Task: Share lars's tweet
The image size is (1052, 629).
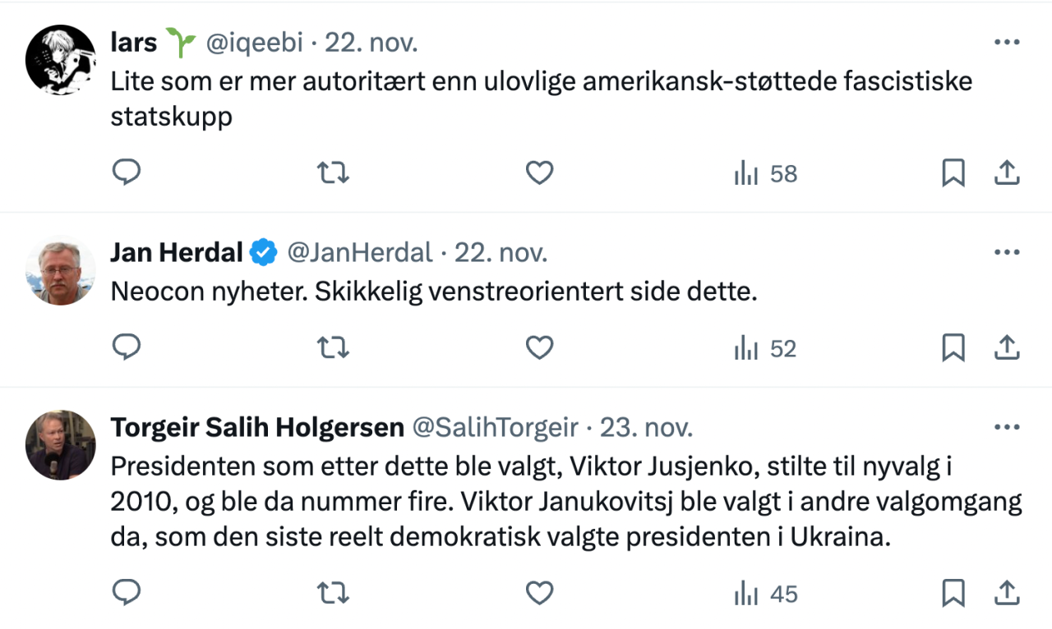Action: (x=1007, y=173)
